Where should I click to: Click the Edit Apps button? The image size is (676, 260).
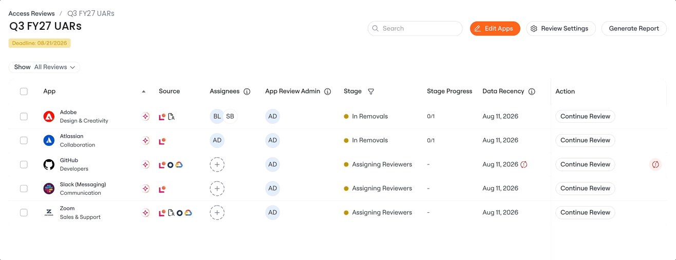pos(495,28)
